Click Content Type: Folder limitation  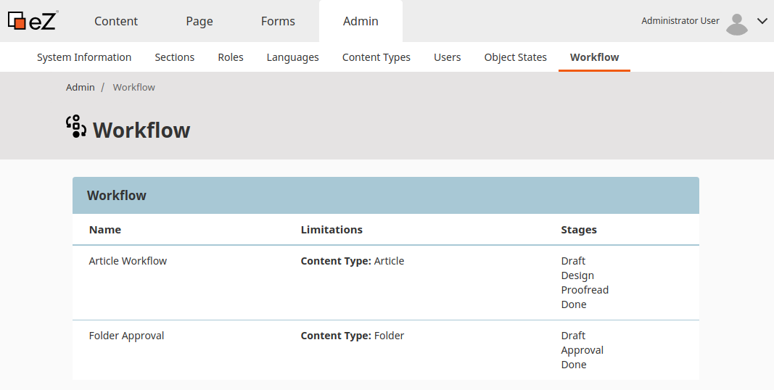coord(353,336)
